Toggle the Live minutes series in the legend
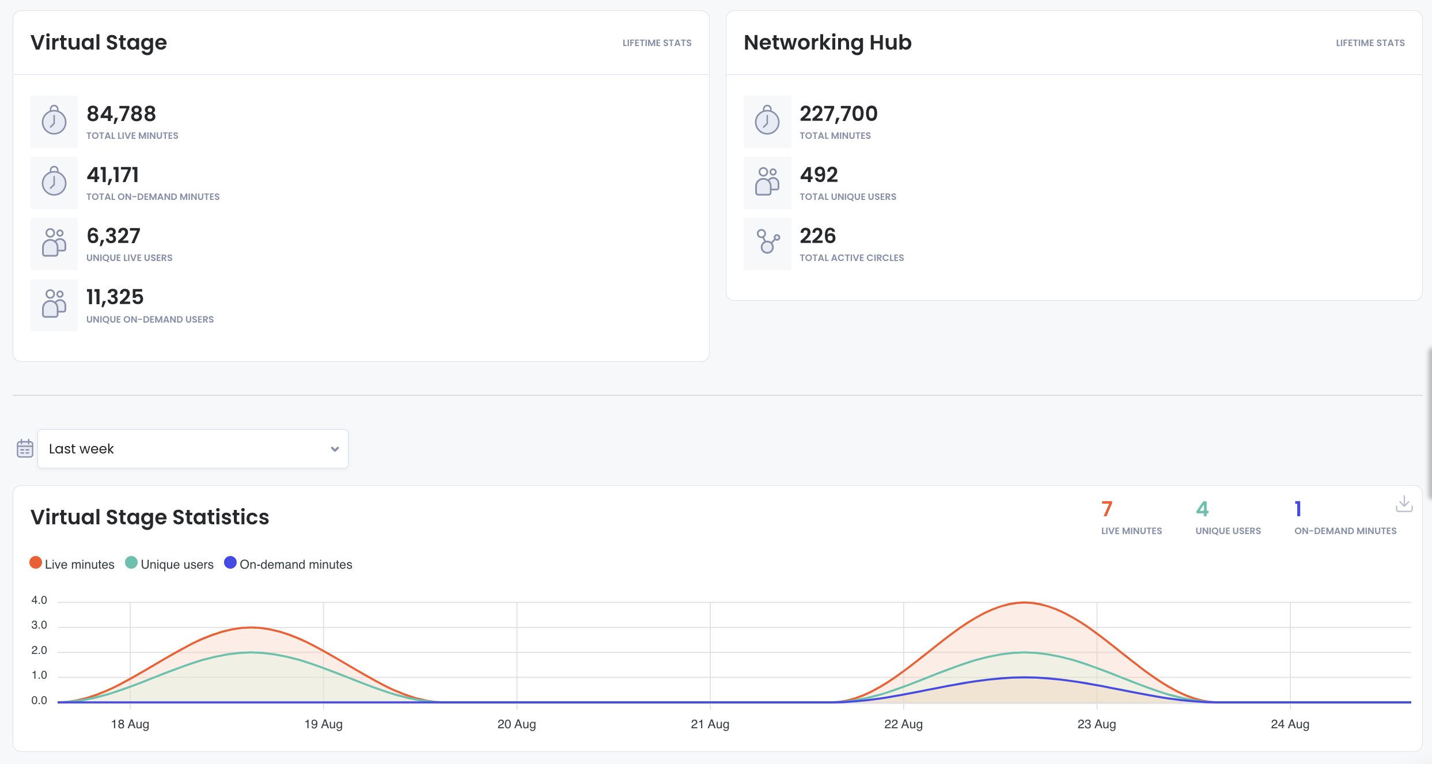 click(x=72, y=563)
